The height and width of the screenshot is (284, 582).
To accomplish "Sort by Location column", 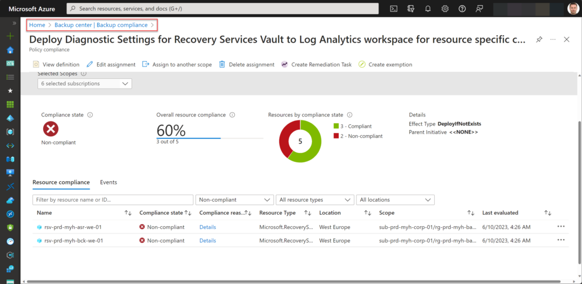I will [368, 213].
